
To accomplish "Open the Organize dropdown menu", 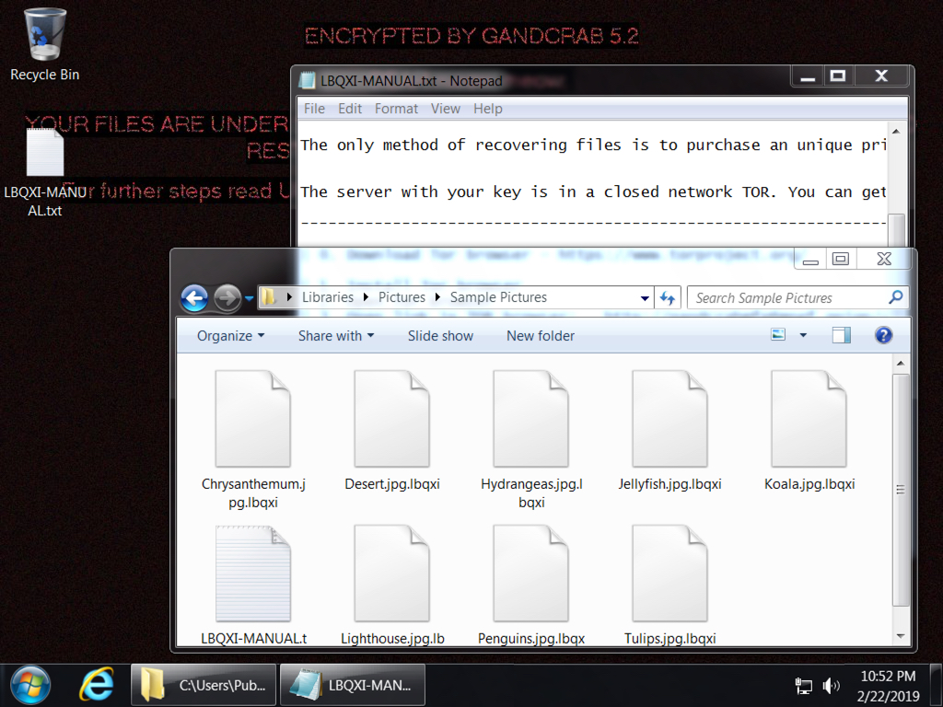I will click(x=230, y=335).
